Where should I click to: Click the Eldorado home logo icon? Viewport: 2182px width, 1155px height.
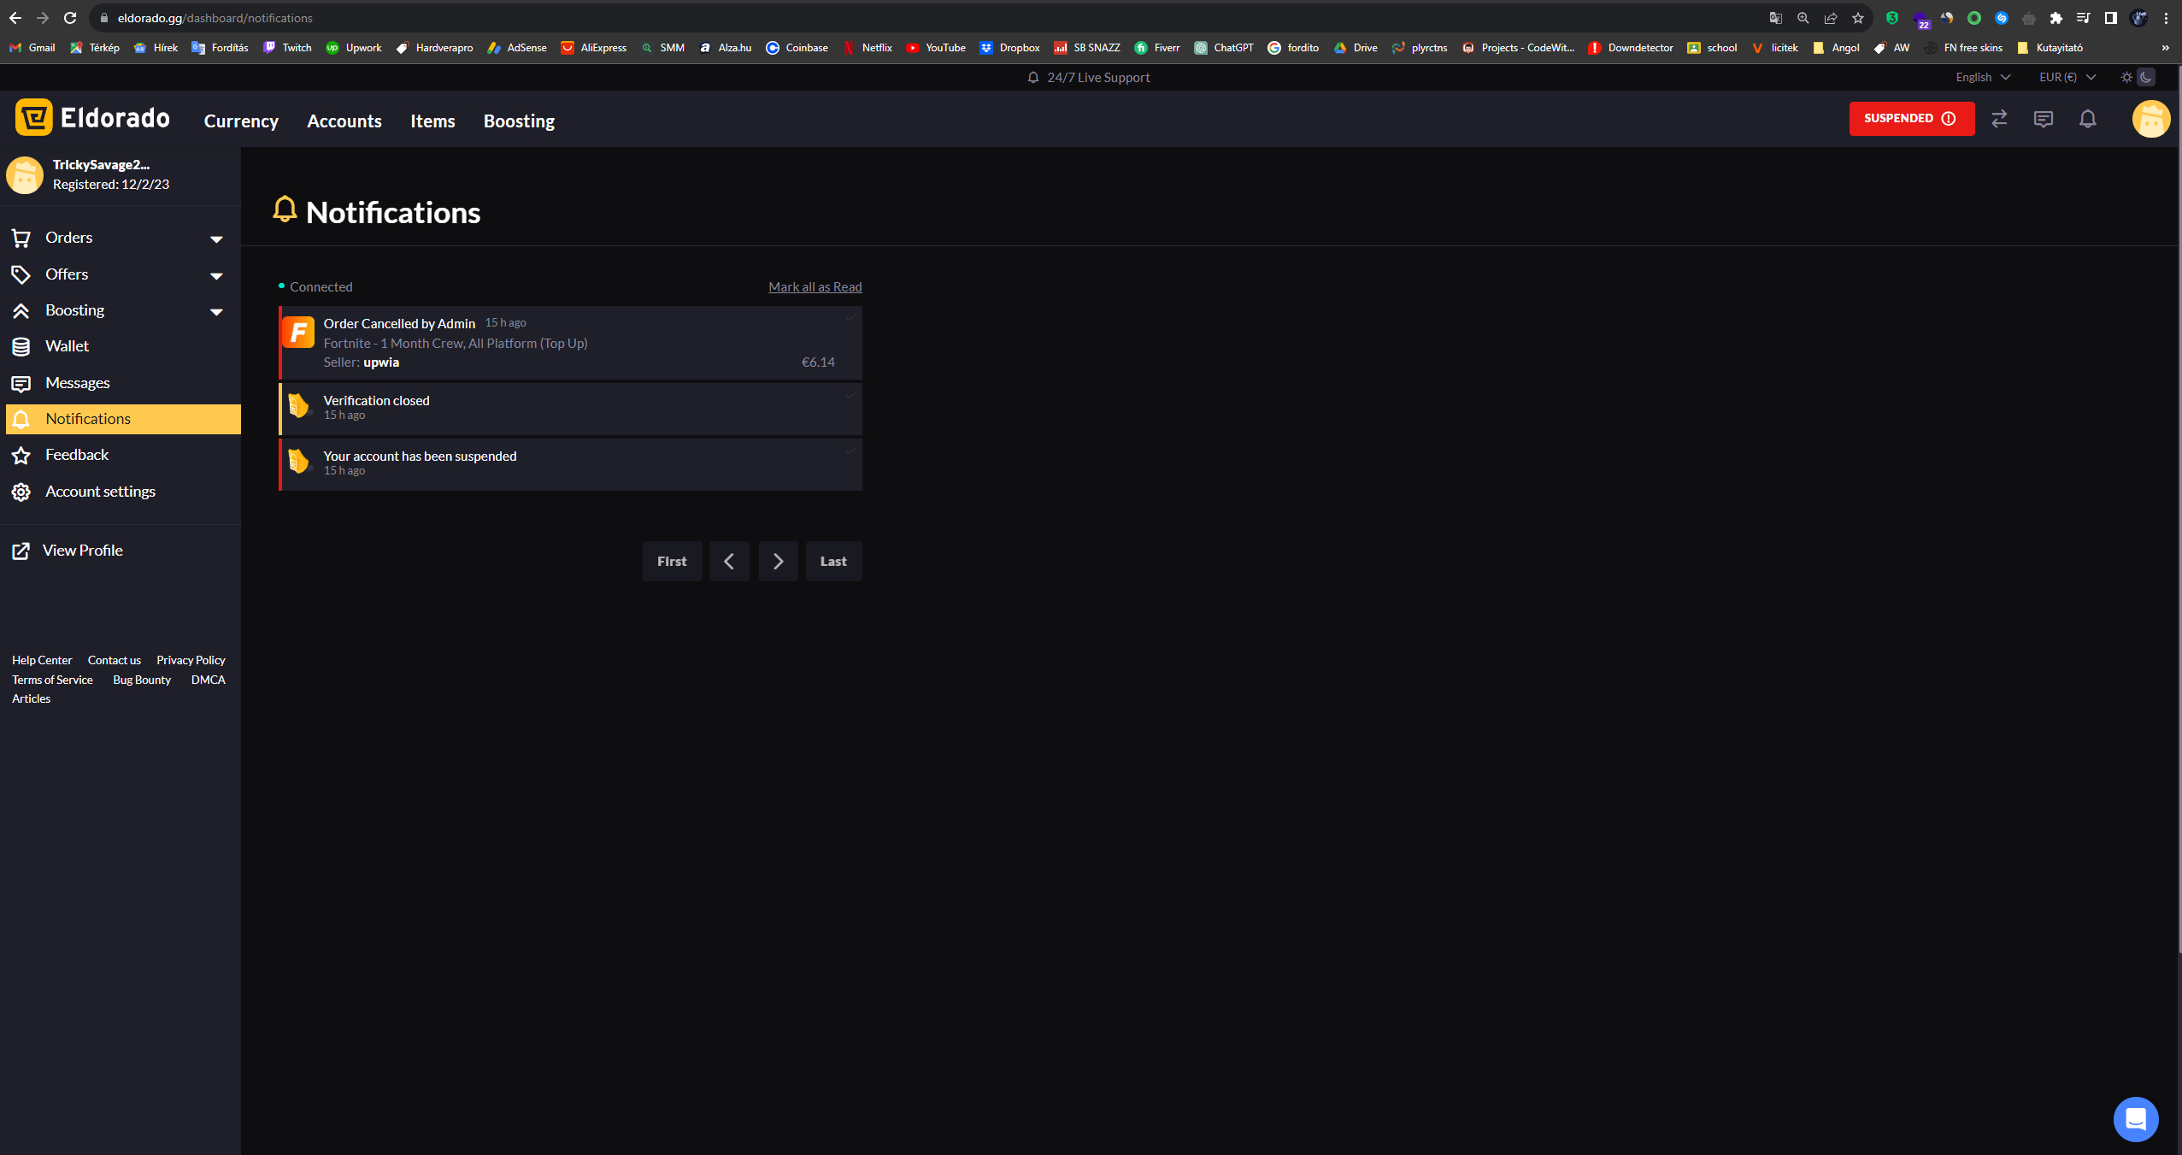coord(32,118)
